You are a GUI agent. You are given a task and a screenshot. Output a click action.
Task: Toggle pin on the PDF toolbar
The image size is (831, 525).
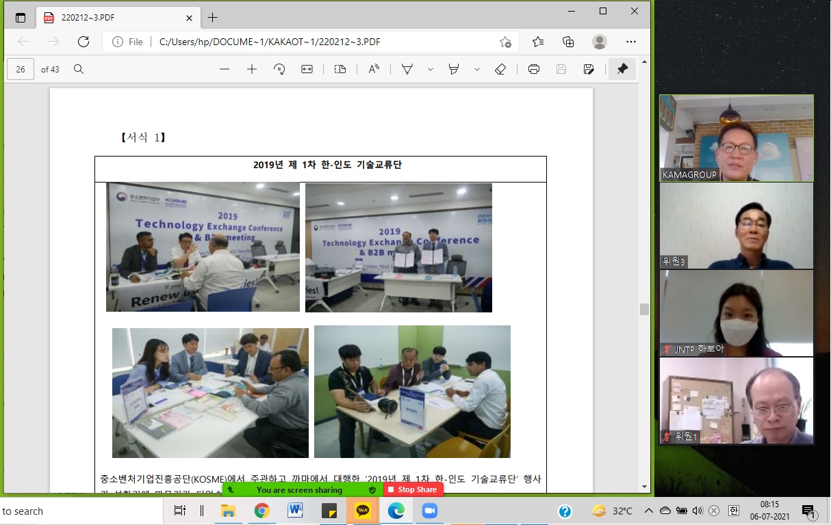(x=622, y=69)
